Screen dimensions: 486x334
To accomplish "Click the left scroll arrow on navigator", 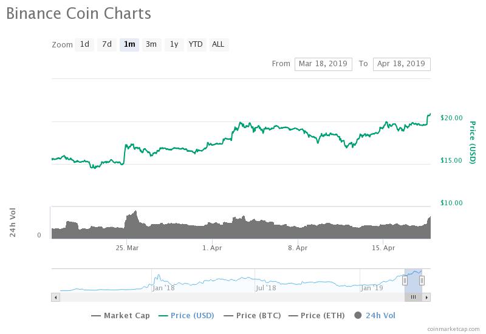I will click(55, 297).
